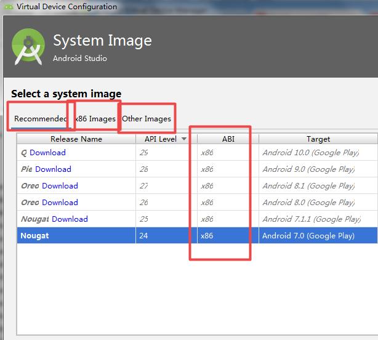The width and height of the screenshot is (378, 340).
Task: Click the Oreo release name in API 26 row
Action: pyautogui.click(x=30, y=202)
